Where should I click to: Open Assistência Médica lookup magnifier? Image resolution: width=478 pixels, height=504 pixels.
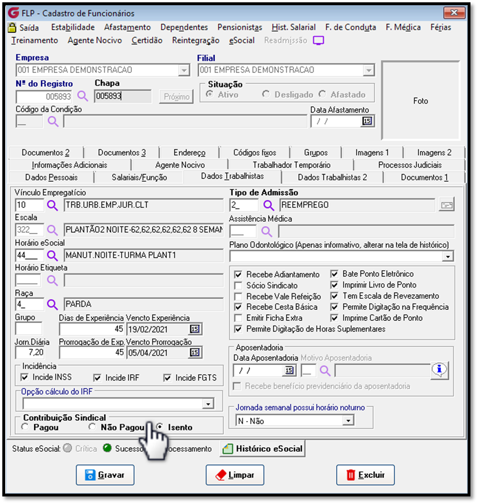click(266, 231)
